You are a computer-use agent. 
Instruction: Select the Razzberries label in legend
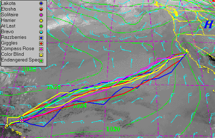(13, 37)
